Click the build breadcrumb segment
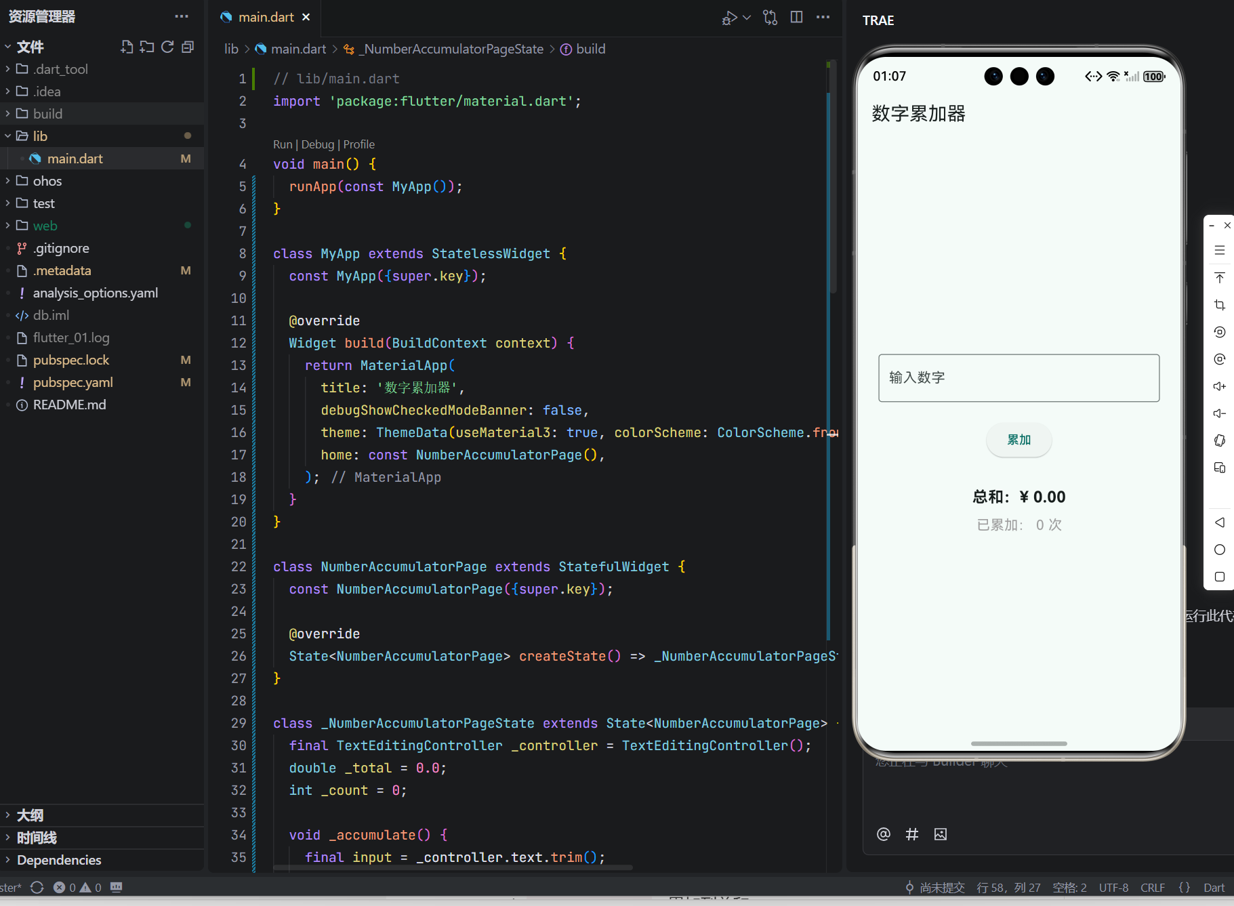Viewport: 1234px width, 906px height. 583,49
